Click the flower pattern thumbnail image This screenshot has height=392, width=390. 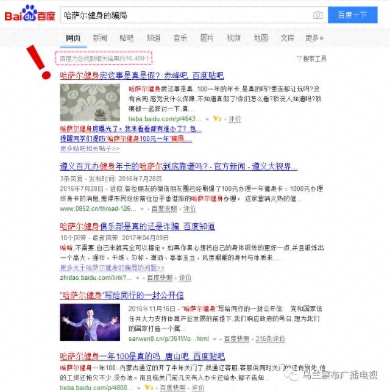90,102
